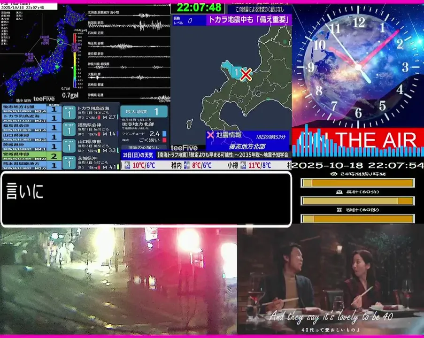Click the PGA gal color scale legend
Image resolution: width=424 pixels, height=338 pixels.
[75, 61]
